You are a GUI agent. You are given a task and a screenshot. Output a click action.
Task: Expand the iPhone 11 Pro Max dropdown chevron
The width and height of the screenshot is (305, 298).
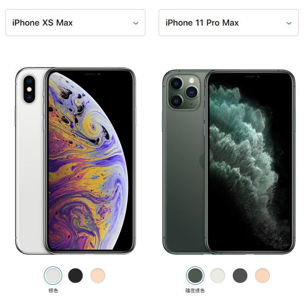(289, 23)
